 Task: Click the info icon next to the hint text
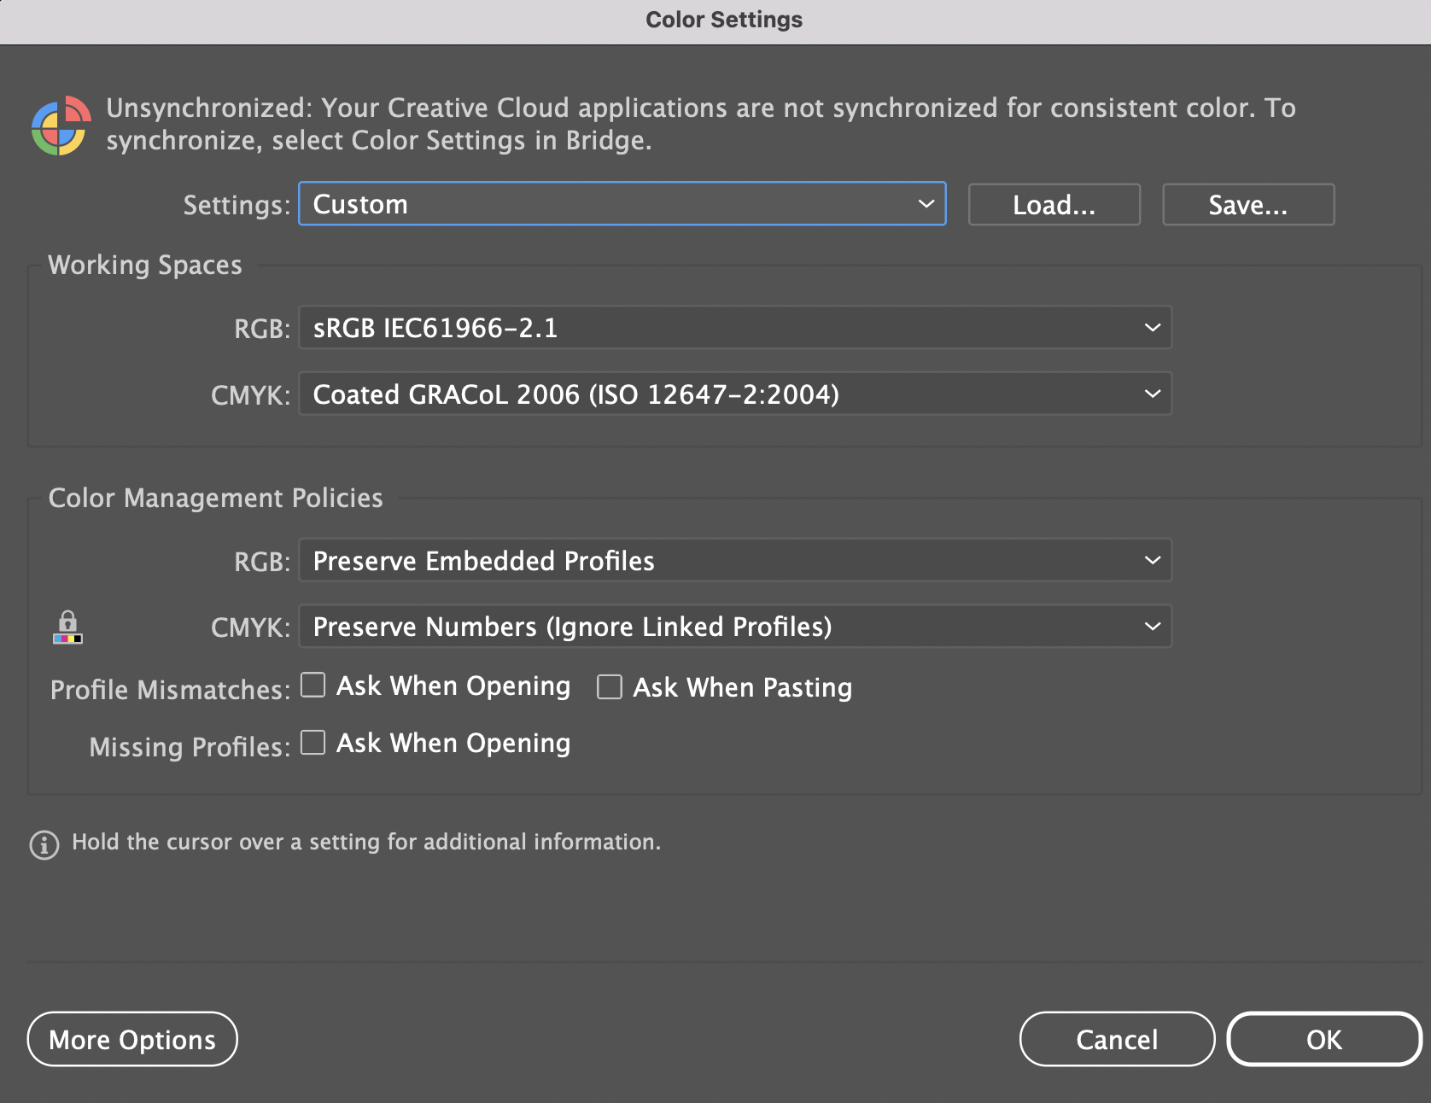click(x=43, y=845)
